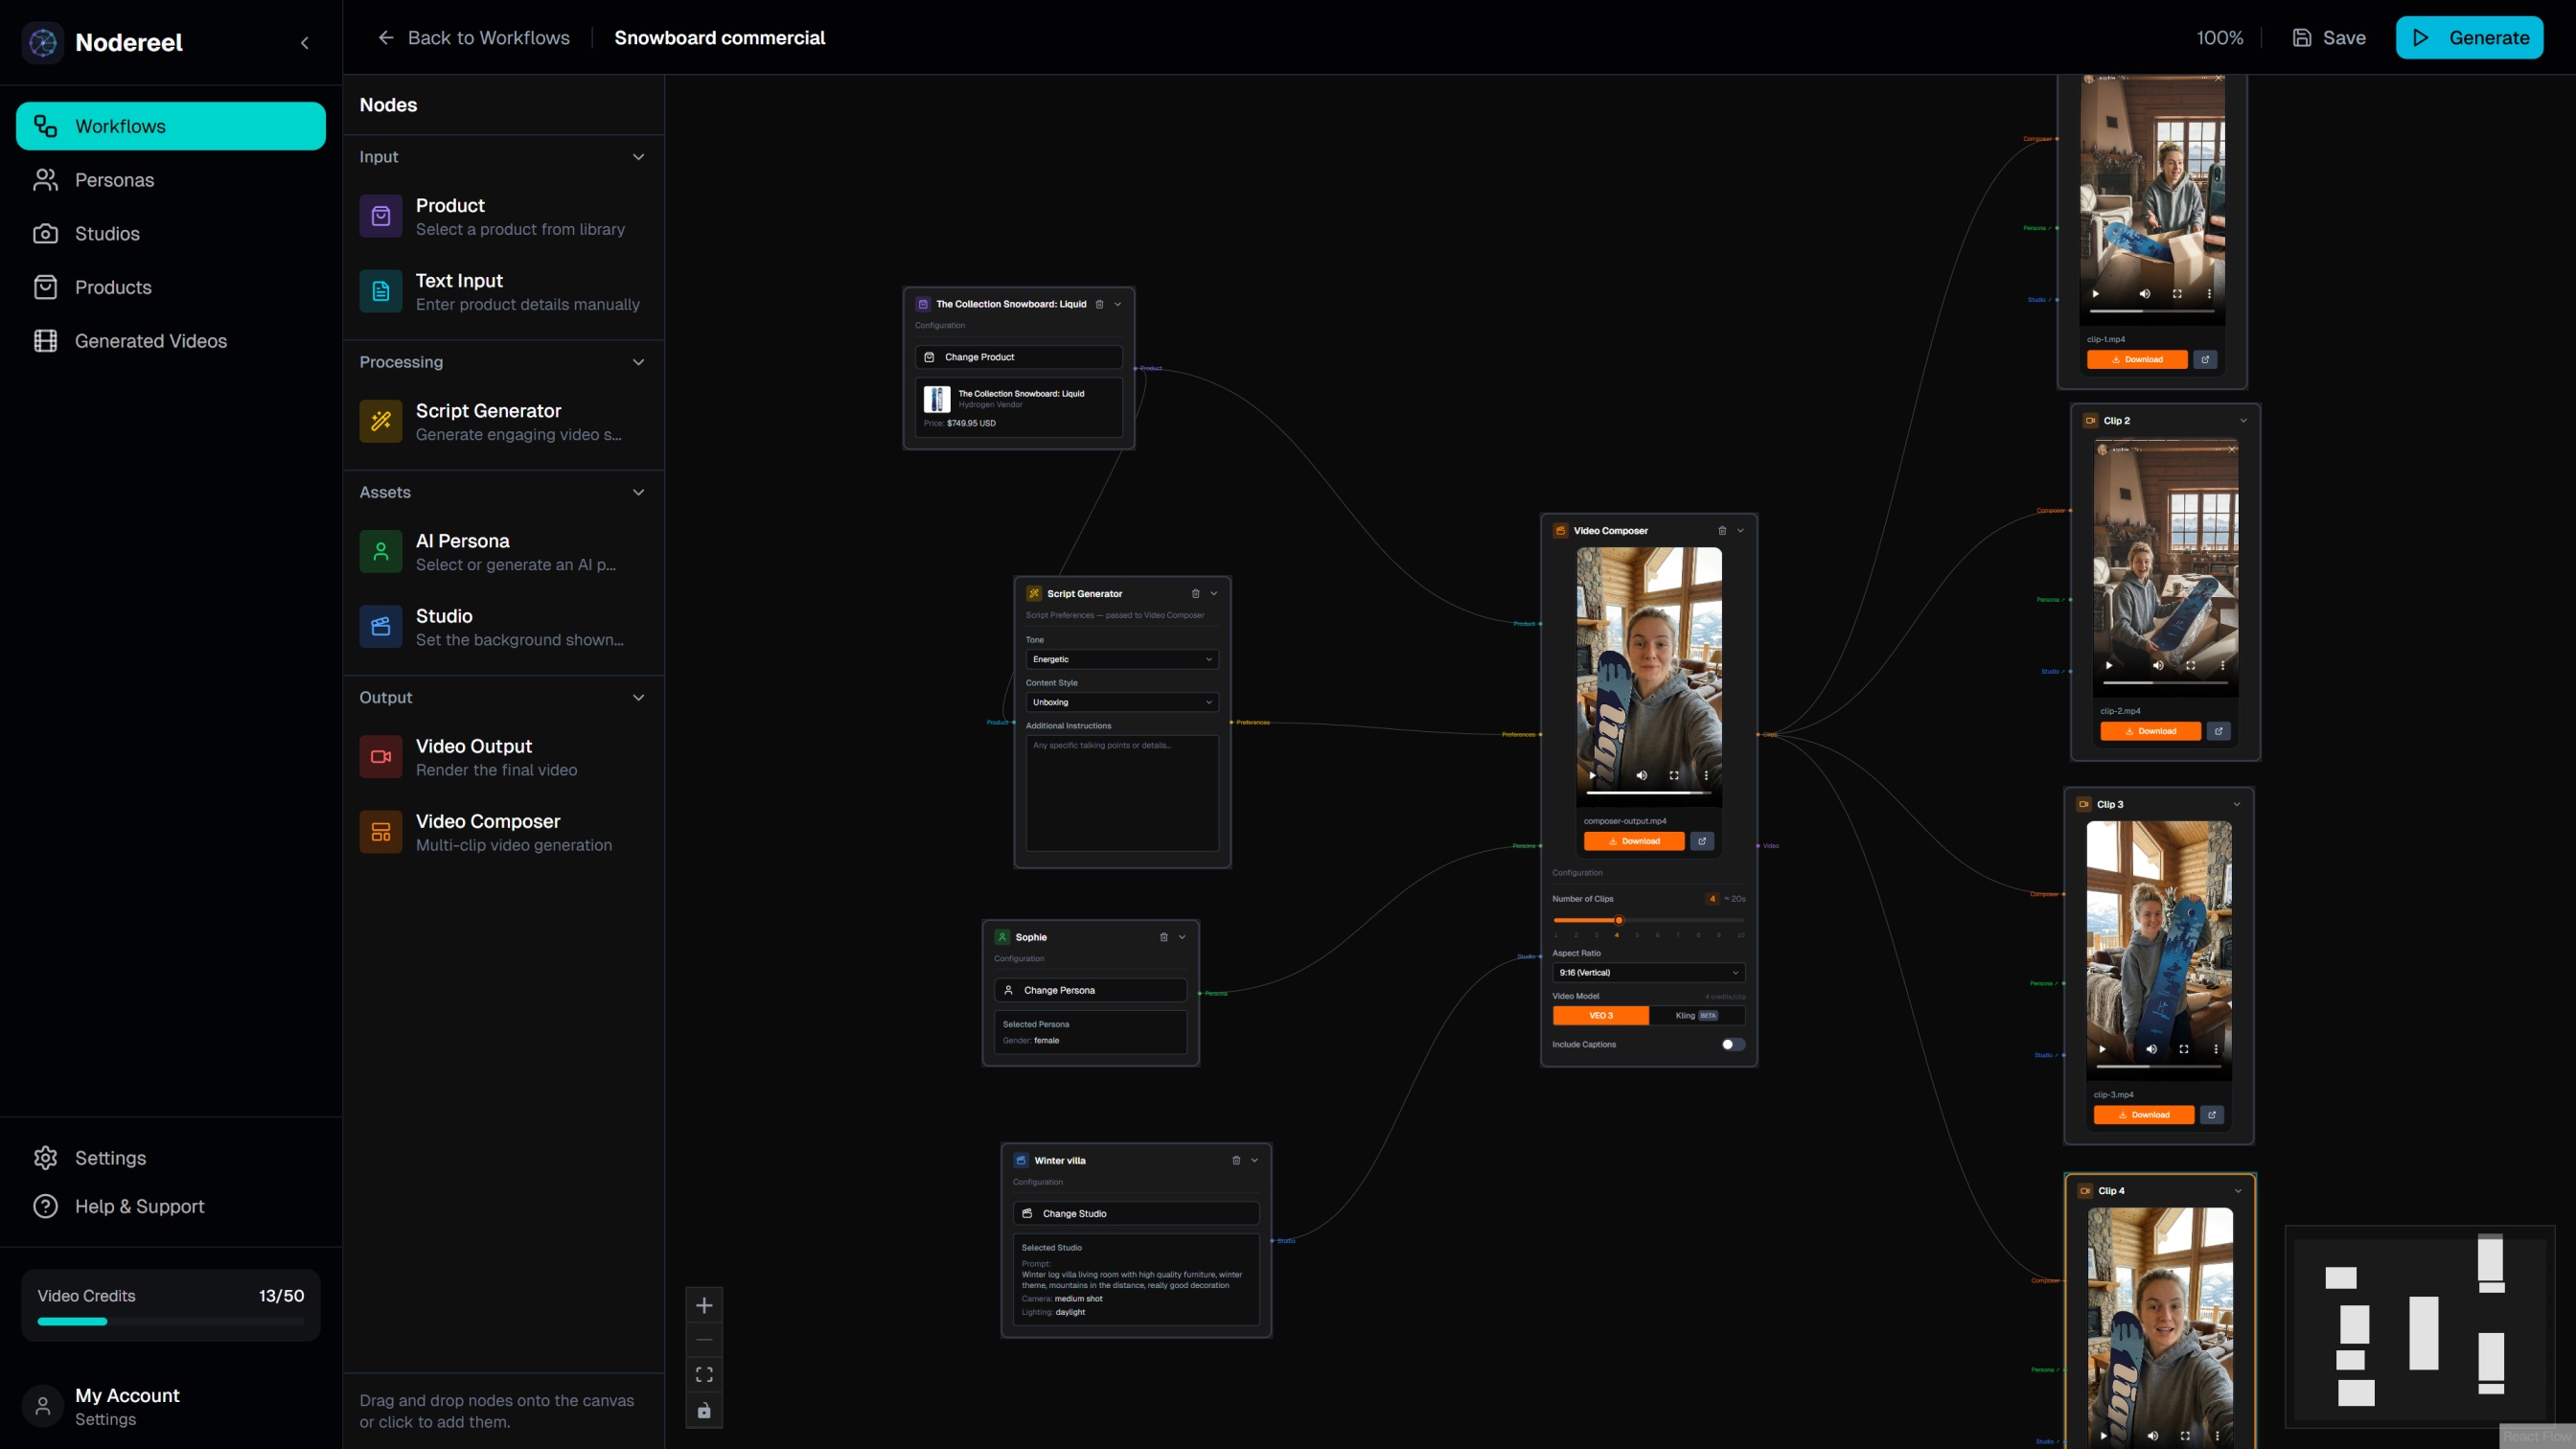Click the Video Composer node icon in sidebar
Viewport: 2576px width, 1449px height.
click(x=380, y=831)
